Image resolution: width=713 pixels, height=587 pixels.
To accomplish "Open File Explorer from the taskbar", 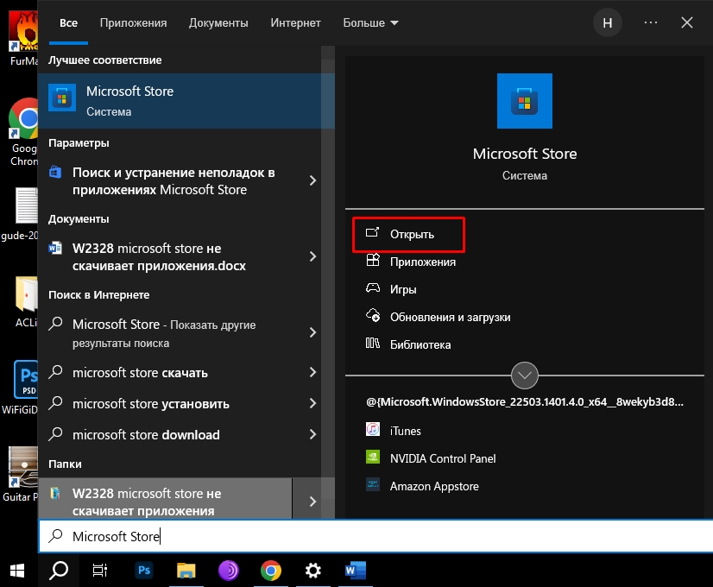I will (x=186, y=571).
